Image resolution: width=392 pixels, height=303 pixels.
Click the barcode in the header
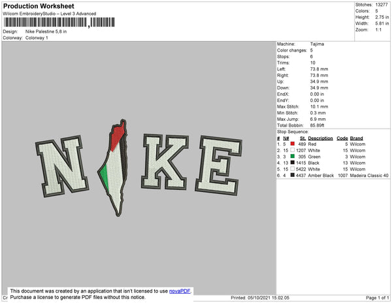[59, 22]
